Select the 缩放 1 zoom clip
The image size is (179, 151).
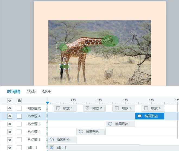point(65,108)
